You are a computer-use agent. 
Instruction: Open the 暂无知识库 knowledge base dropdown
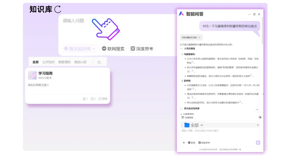point(79,49)
